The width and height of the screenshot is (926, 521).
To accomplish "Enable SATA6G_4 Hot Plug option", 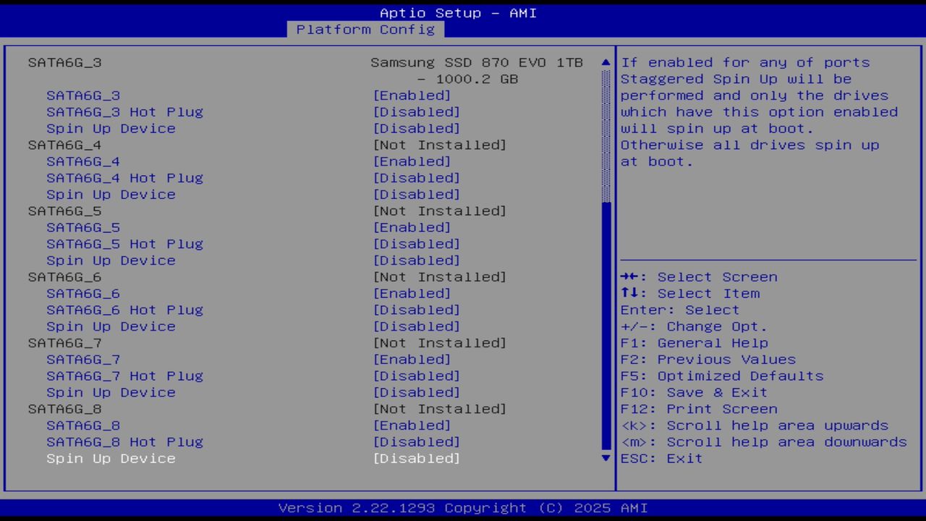I will (x=124, y=177).
